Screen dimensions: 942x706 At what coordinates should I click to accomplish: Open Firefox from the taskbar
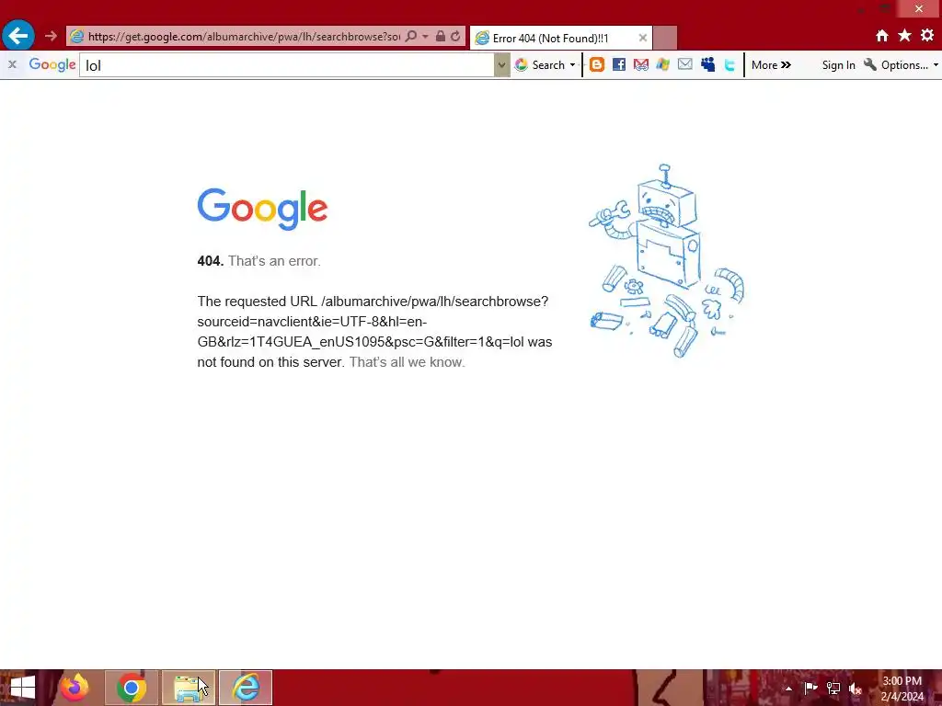75,688
